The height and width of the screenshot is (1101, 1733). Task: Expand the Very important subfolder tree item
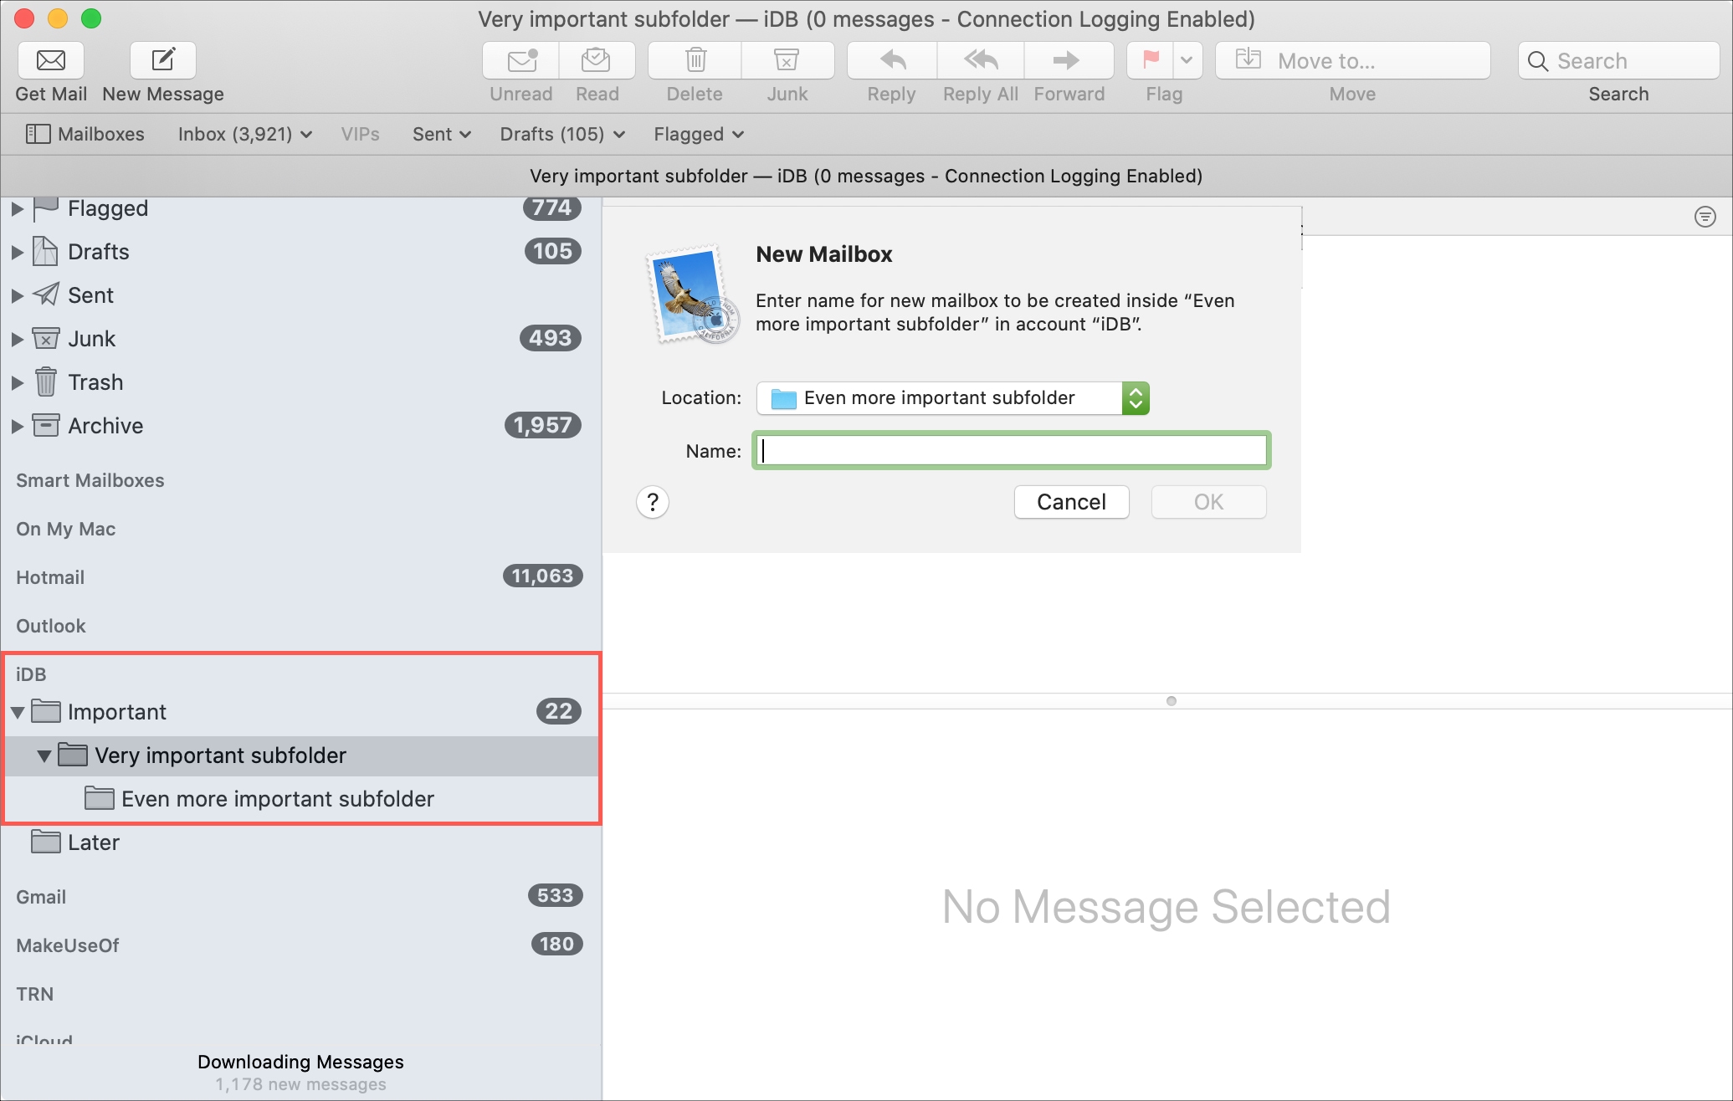pyautogui.click(x=44, y=755)
